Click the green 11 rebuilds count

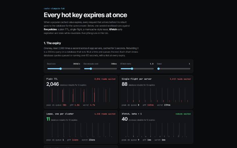tap(48, 119)
